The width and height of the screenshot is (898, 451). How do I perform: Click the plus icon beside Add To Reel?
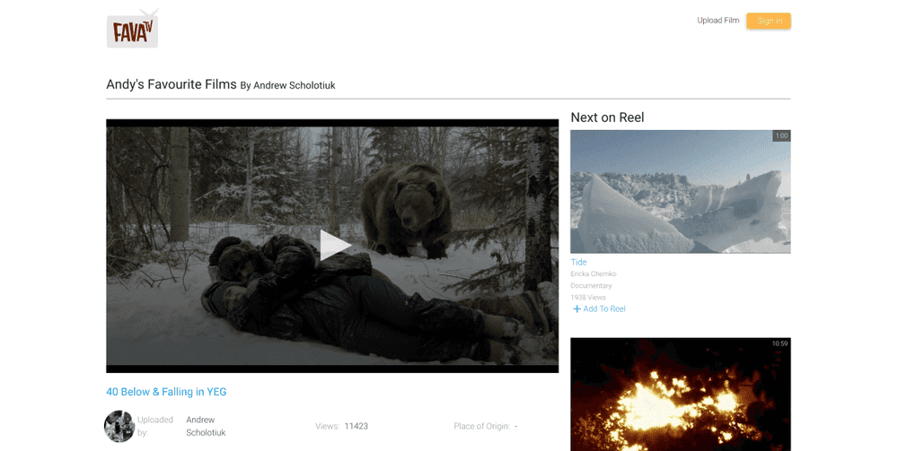point(577,309)
